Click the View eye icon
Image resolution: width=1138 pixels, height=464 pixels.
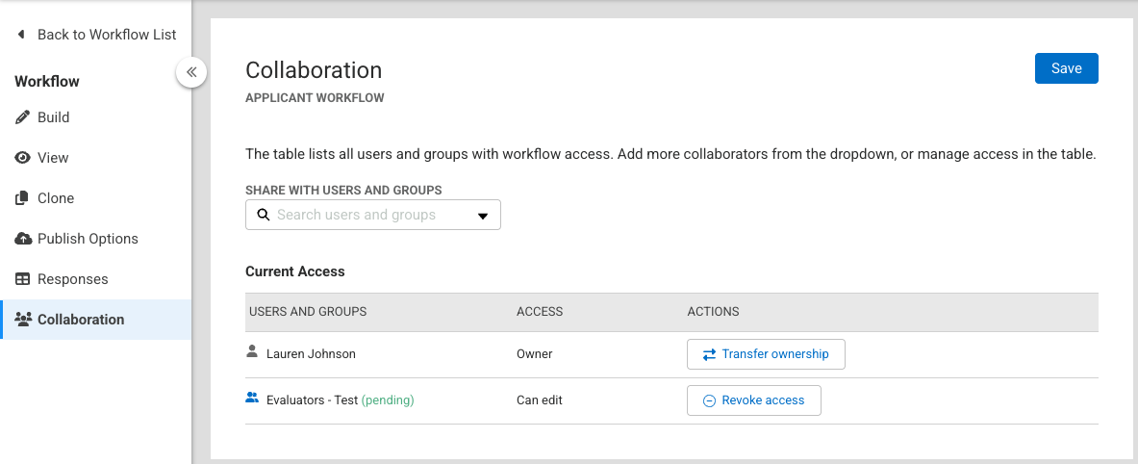click(x=23, y=158)
